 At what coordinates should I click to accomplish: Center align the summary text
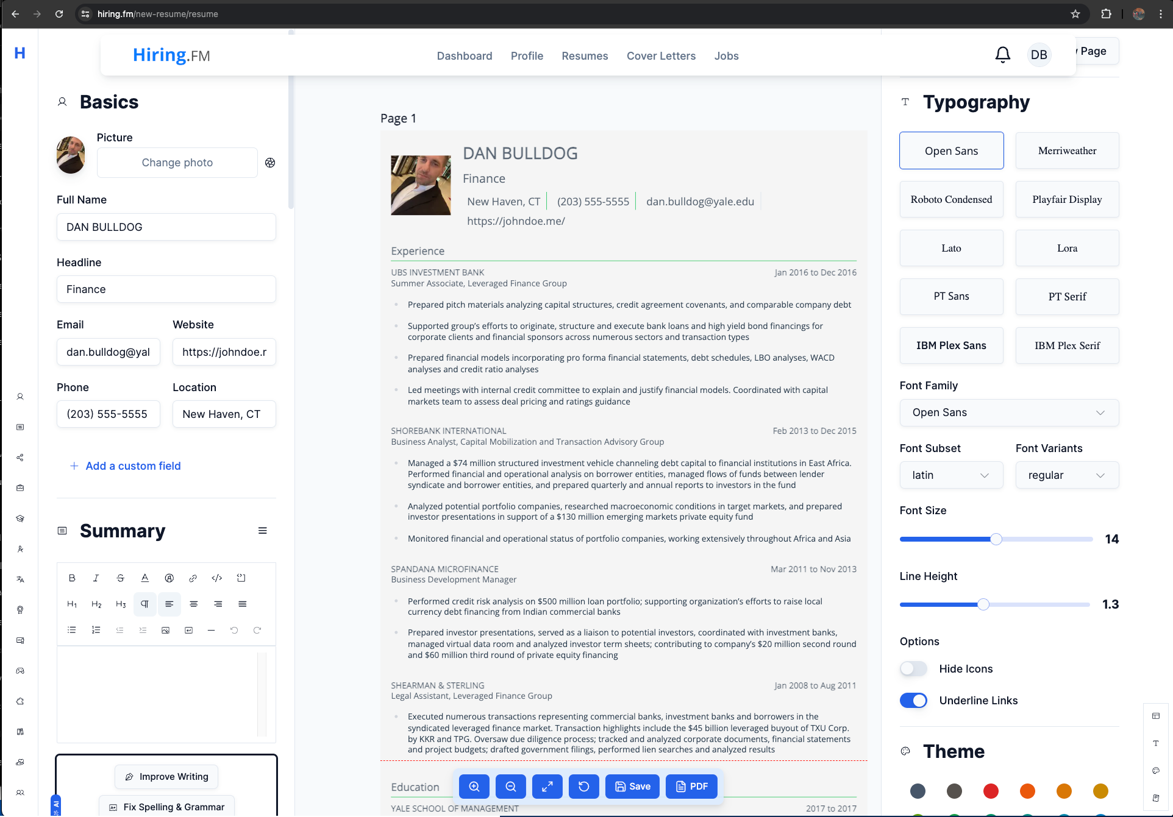pyautogui.click(x=193, y=604)
